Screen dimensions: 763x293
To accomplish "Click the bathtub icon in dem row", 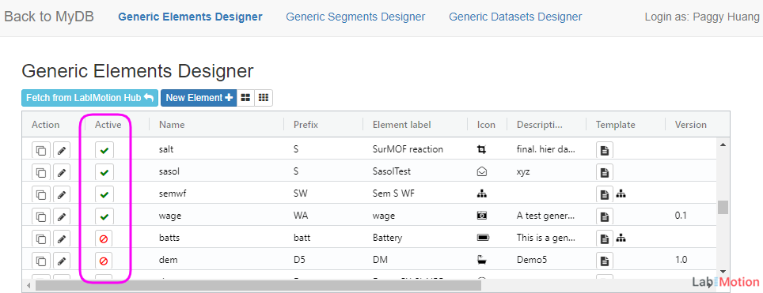I will coord(482,260).
